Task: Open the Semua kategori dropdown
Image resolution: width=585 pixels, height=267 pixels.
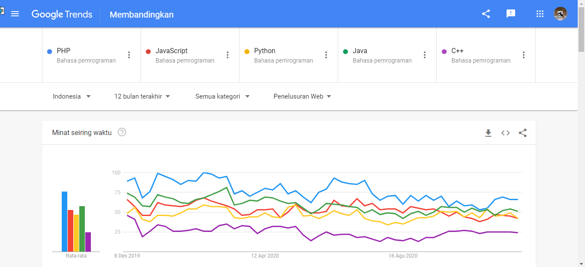Action: click(222, 96)
